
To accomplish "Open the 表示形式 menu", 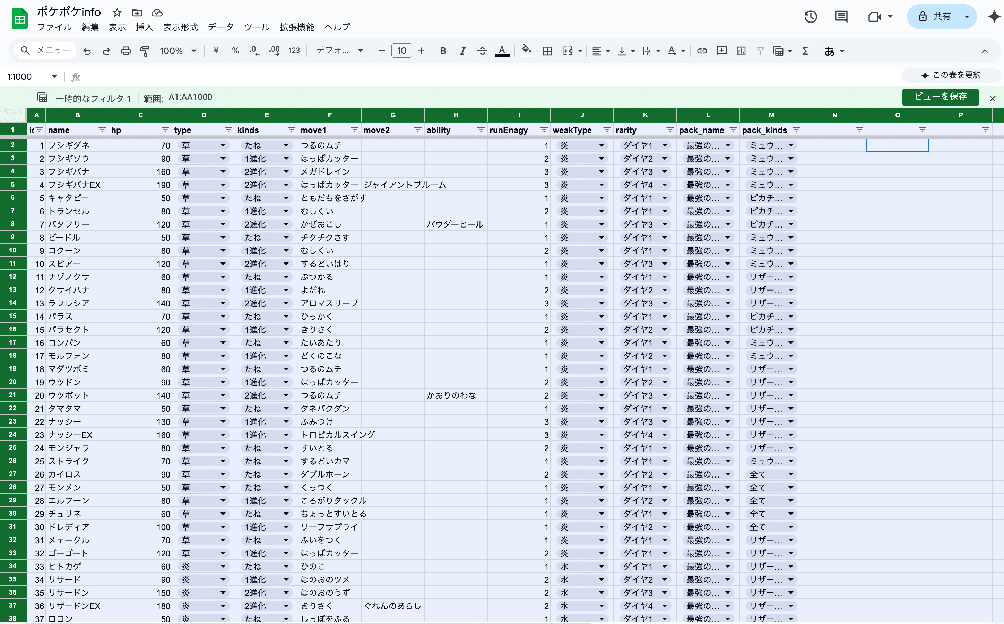I will (x=180, y=27).
